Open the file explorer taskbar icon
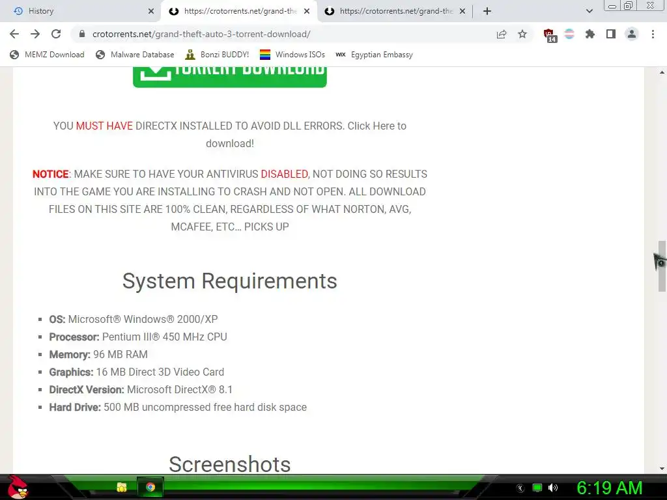 122,487
